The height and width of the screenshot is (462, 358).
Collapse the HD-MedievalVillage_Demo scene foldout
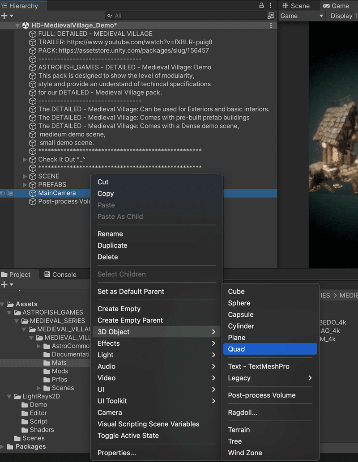click(17, 25)
